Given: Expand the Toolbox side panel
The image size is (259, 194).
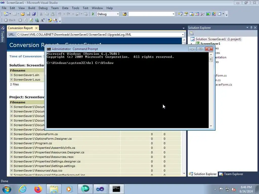Looking at the screenshot, I should pos(3,34).
